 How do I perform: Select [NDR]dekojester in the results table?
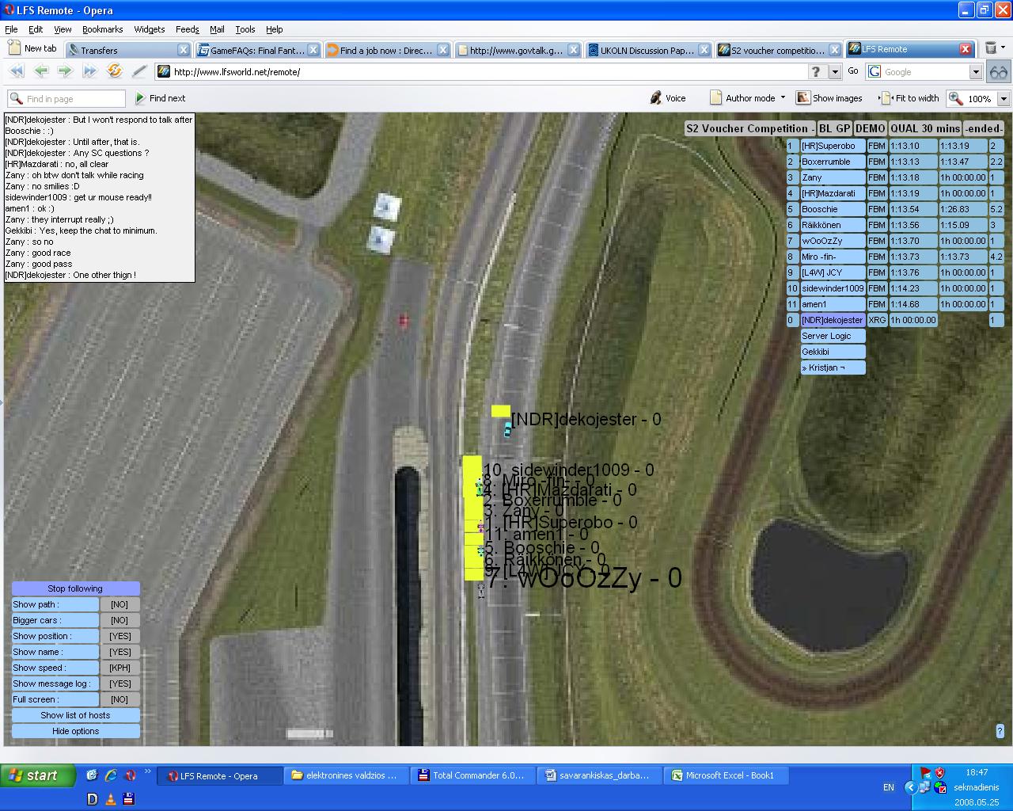[833, 320]
